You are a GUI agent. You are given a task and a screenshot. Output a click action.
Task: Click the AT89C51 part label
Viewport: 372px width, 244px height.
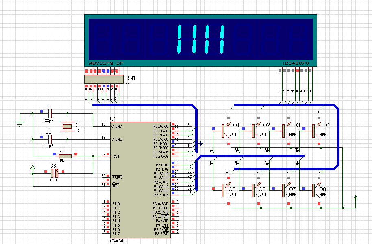(117, 240)
